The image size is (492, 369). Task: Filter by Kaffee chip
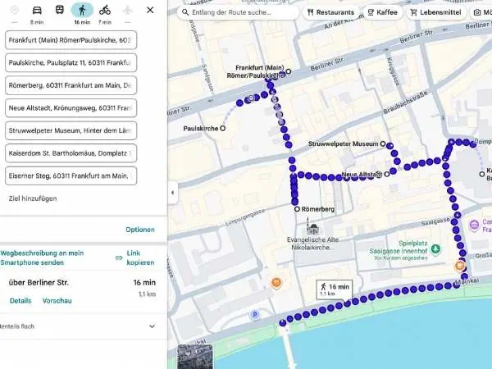(x=382, y=12)
